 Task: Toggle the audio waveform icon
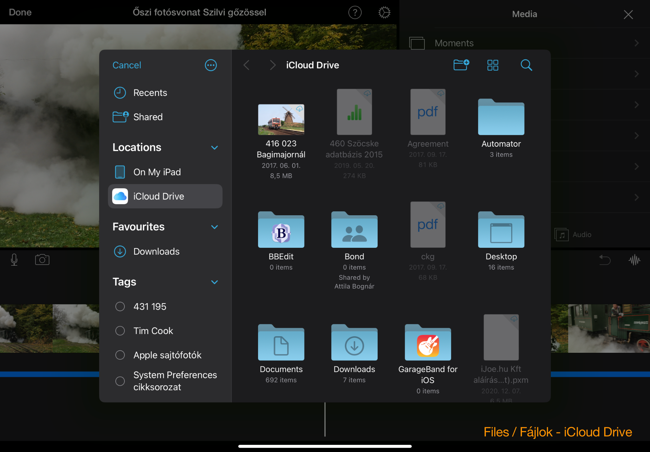coord(634,260)
